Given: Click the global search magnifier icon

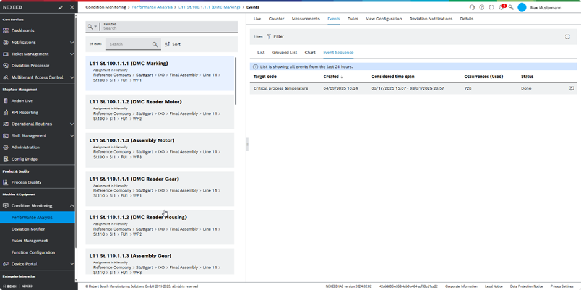Looking at the screenshot, I should (x=511, y=7).
